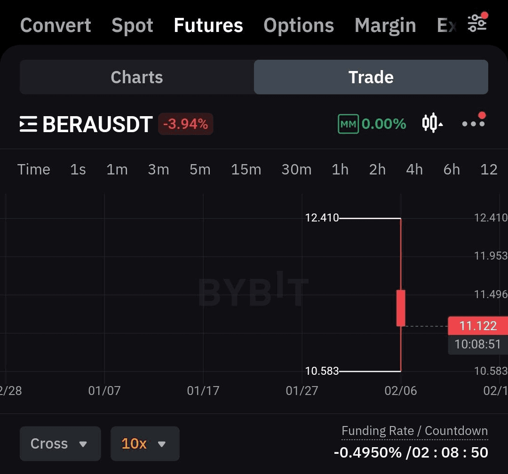This screenshot has width=508, height=474.
Task: Go to the Options tab
Action: (x=298, y=25)
